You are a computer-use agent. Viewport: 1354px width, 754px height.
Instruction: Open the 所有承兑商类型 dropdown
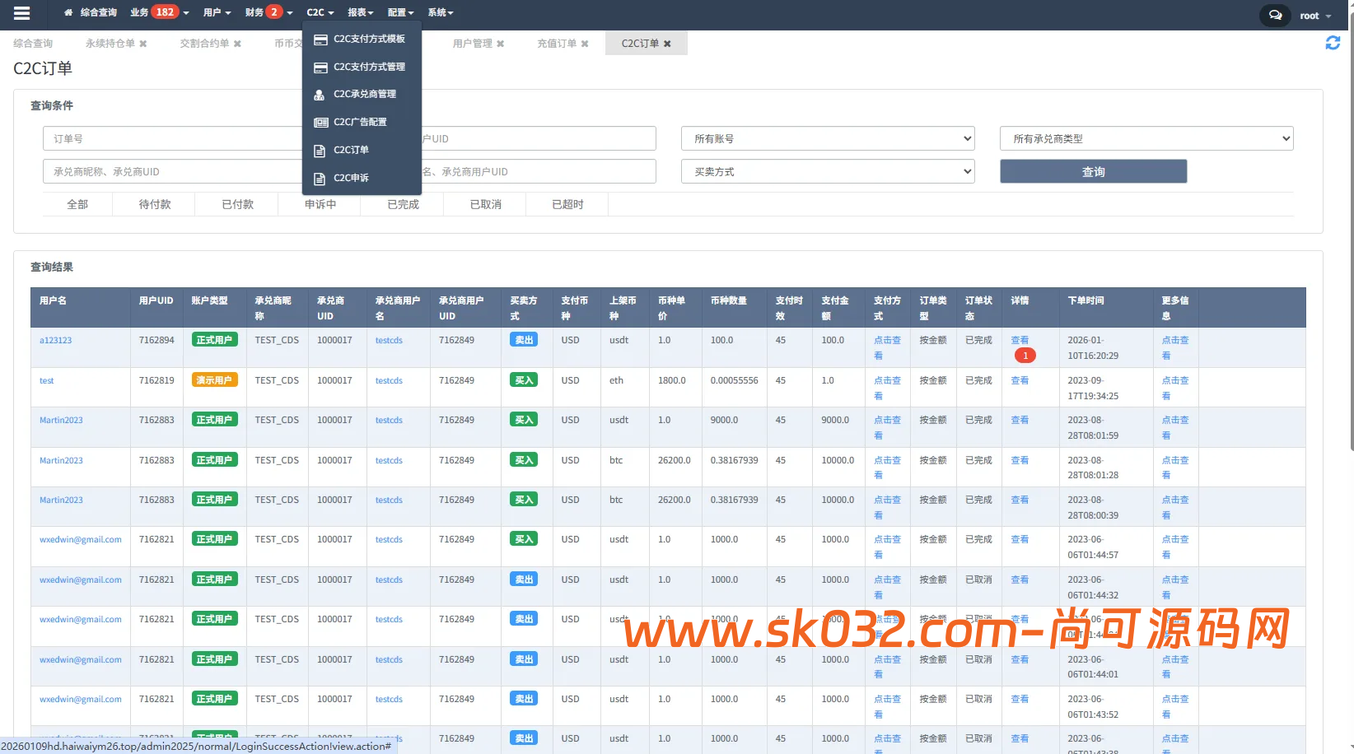click(x=1146, y=137)
